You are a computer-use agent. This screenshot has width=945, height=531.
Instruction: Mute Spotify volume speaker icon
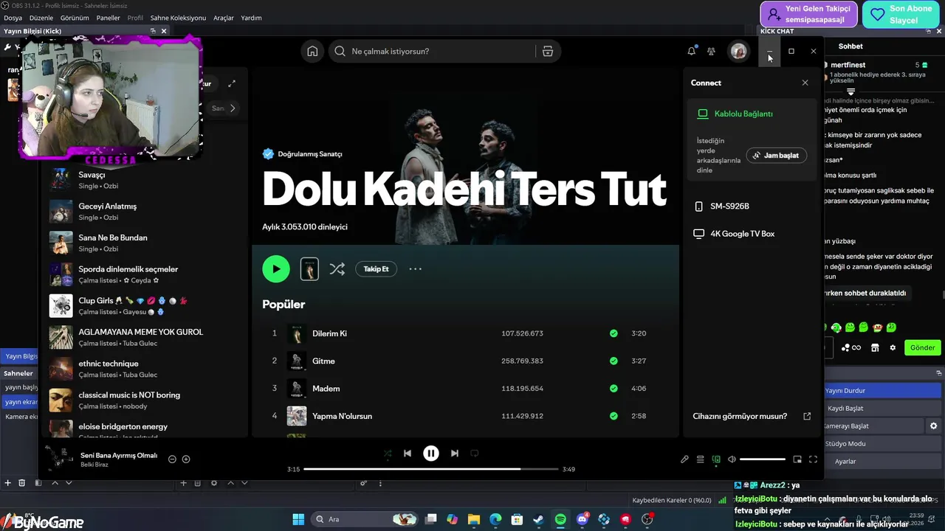(x=732, y=459)
